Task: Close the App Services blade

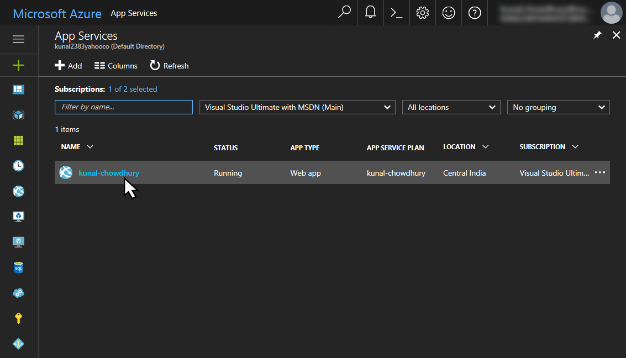Action: (x=617, y=35)
